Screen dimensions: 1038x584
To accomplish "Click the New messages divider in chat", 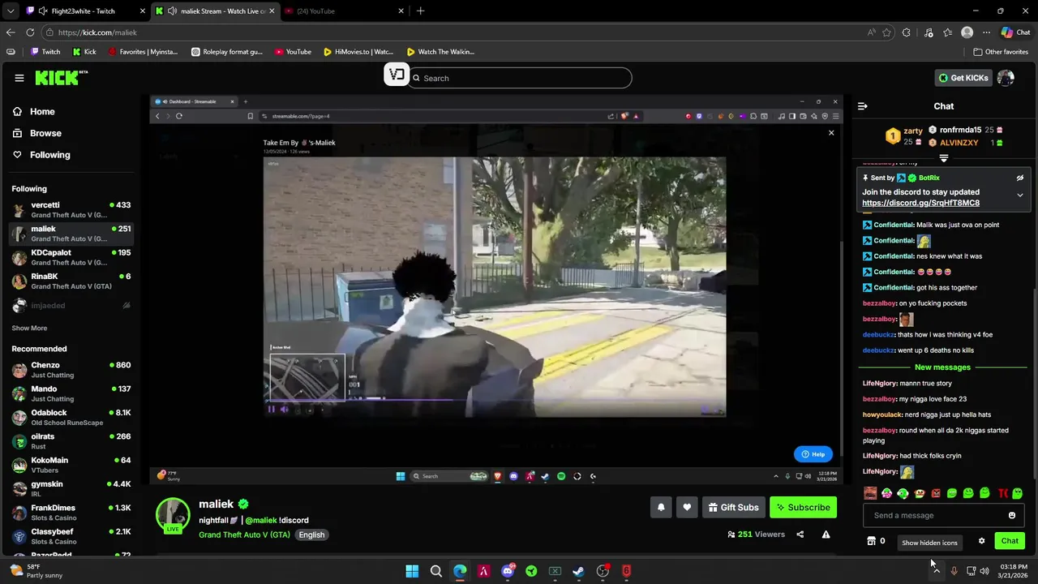I will coord(942,367).
